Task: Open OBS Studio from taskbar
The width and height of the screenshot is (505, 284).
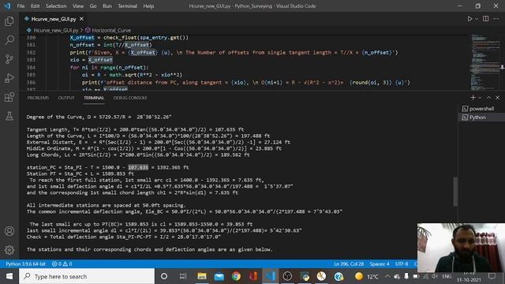Action: [x=287, y=276]
